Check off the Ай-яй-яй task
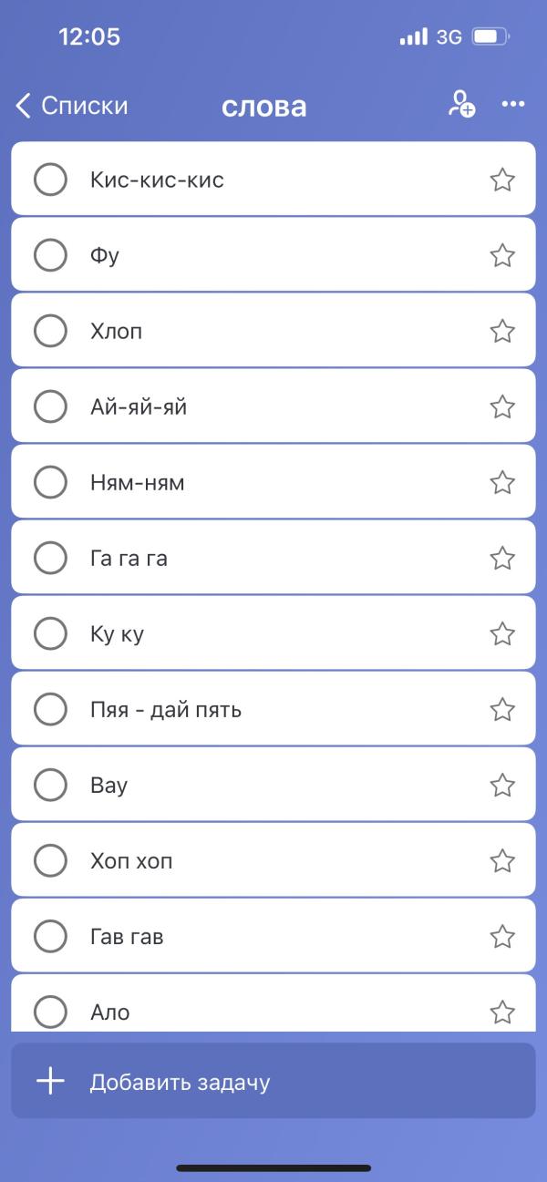The height and width of the screenshot is (1182, 547). pyautogui.click(x=50, y=406)
